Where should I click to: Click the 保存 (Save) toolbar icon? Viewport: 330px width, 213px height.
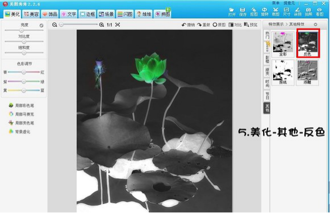[243, 12]
